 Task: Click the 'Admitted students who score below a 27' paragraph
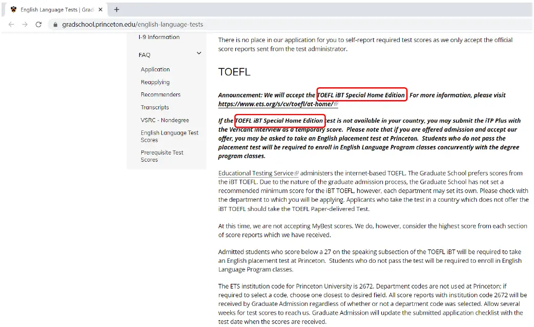point(370,261)
